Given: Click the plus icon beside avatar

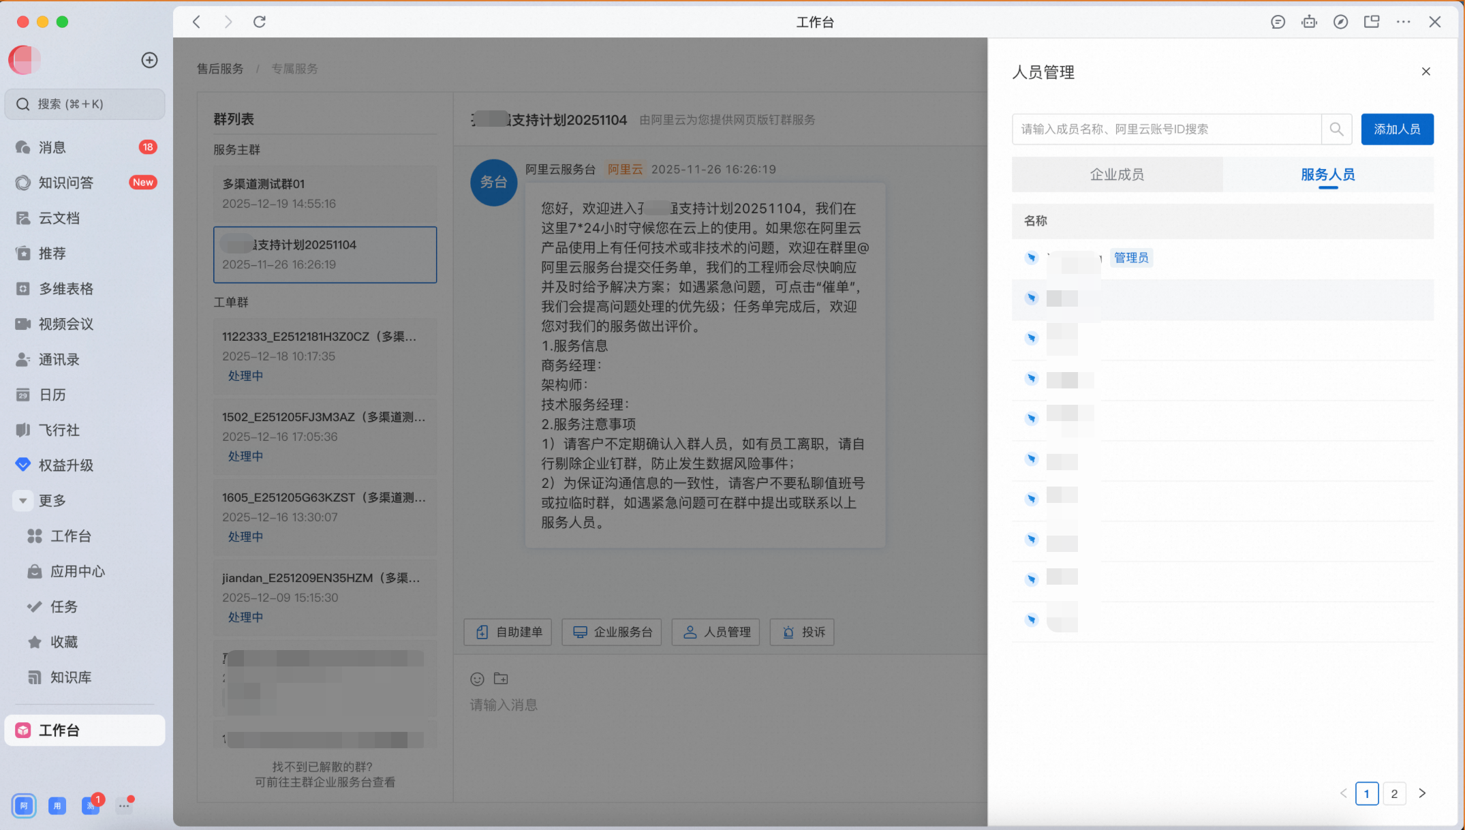Looking at the screenshot, I should tap(149, 60).
